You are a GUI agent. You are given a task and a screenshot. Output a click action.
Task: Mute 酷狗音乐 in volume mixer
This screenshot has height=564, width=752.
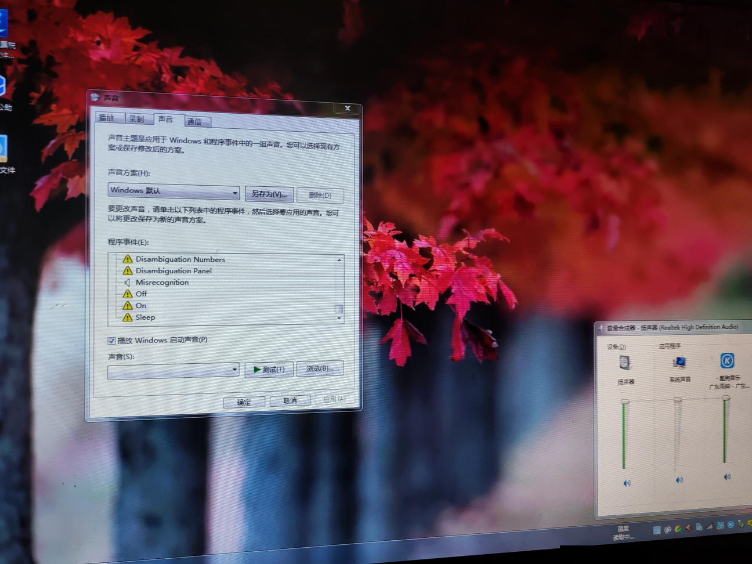click(728, 477)
